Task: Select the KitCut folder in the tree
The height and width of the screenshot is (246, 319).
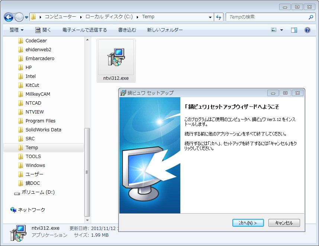Action: (32, 85)
